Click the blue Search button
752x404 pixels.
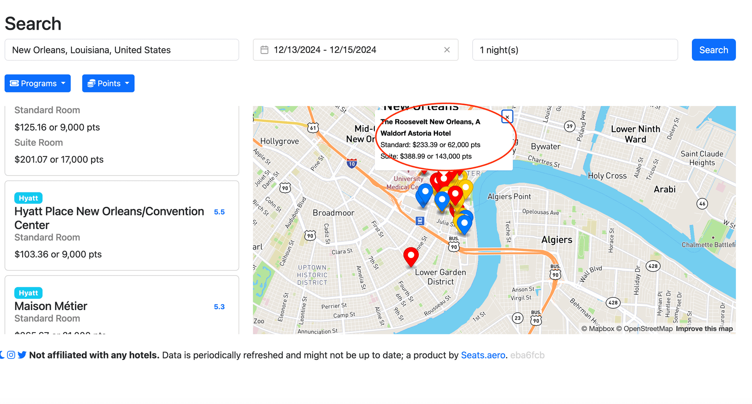(x=713, y=50)
